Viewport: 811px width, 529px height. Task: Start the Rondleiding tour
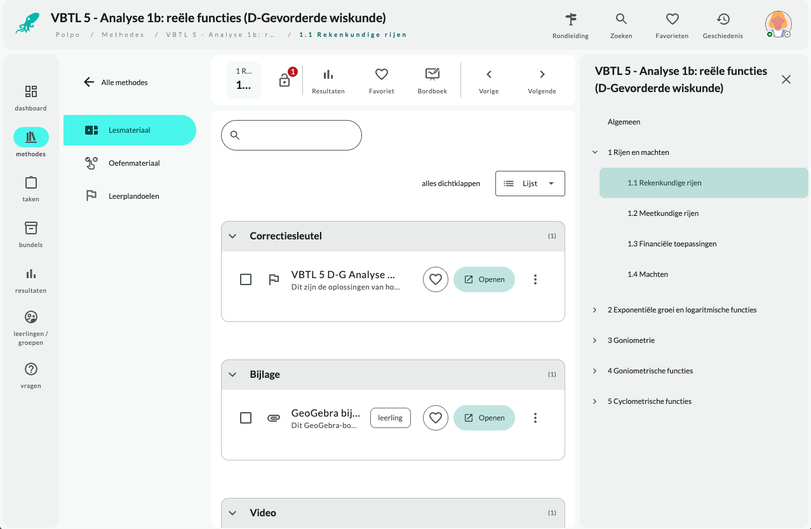pos(570,26)
